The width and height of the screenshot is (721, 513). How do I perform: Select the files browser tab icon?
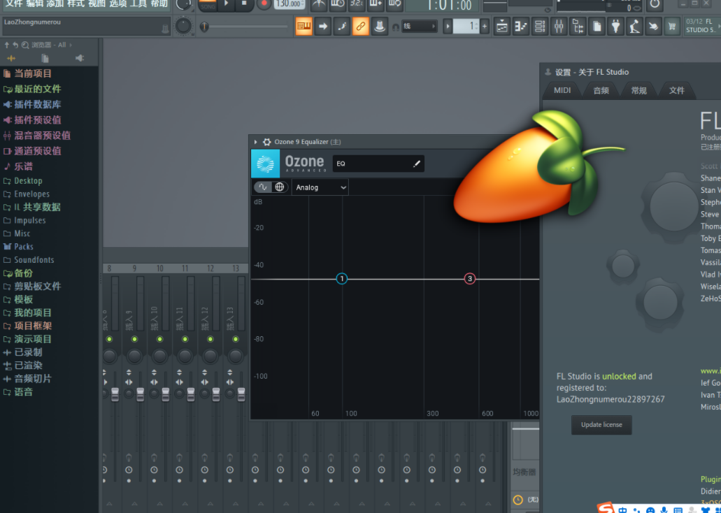(x=45, y=59)
